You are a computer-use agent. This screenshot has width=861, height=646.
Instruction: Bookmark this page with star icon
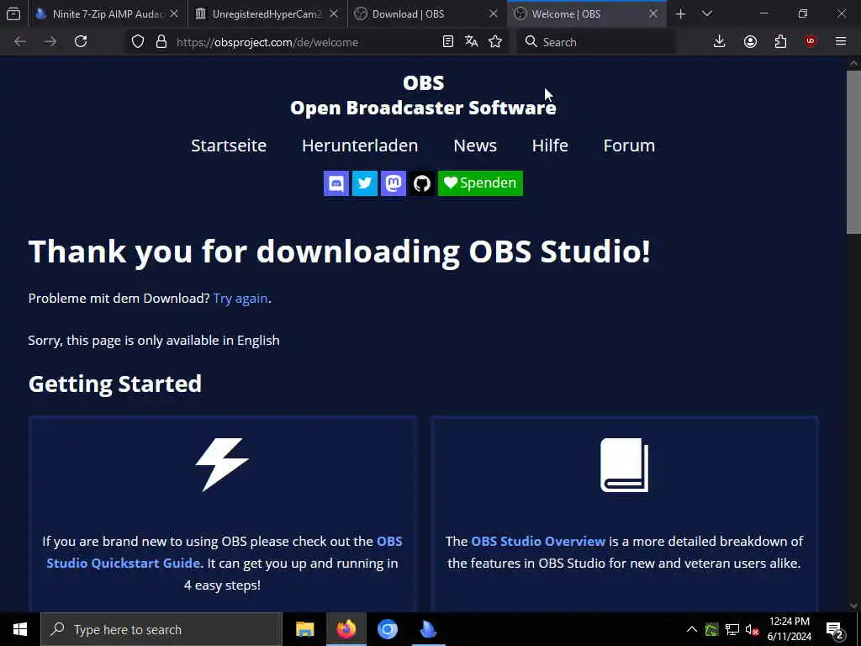pos(495,42)
